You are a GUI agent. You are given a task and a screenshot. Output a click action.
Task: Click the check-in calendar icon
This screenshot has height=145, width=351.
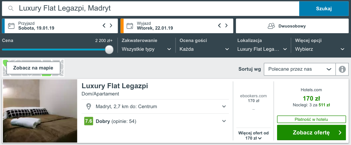tap(11, 26)
